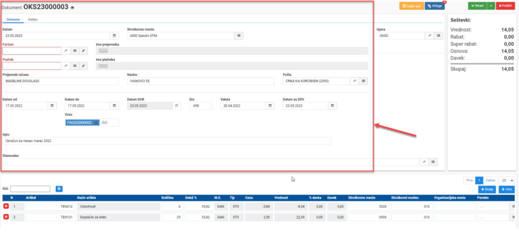Open the Datum calendar picker
The width and height of the screenshot is (519, 232).
pos(115,36)
